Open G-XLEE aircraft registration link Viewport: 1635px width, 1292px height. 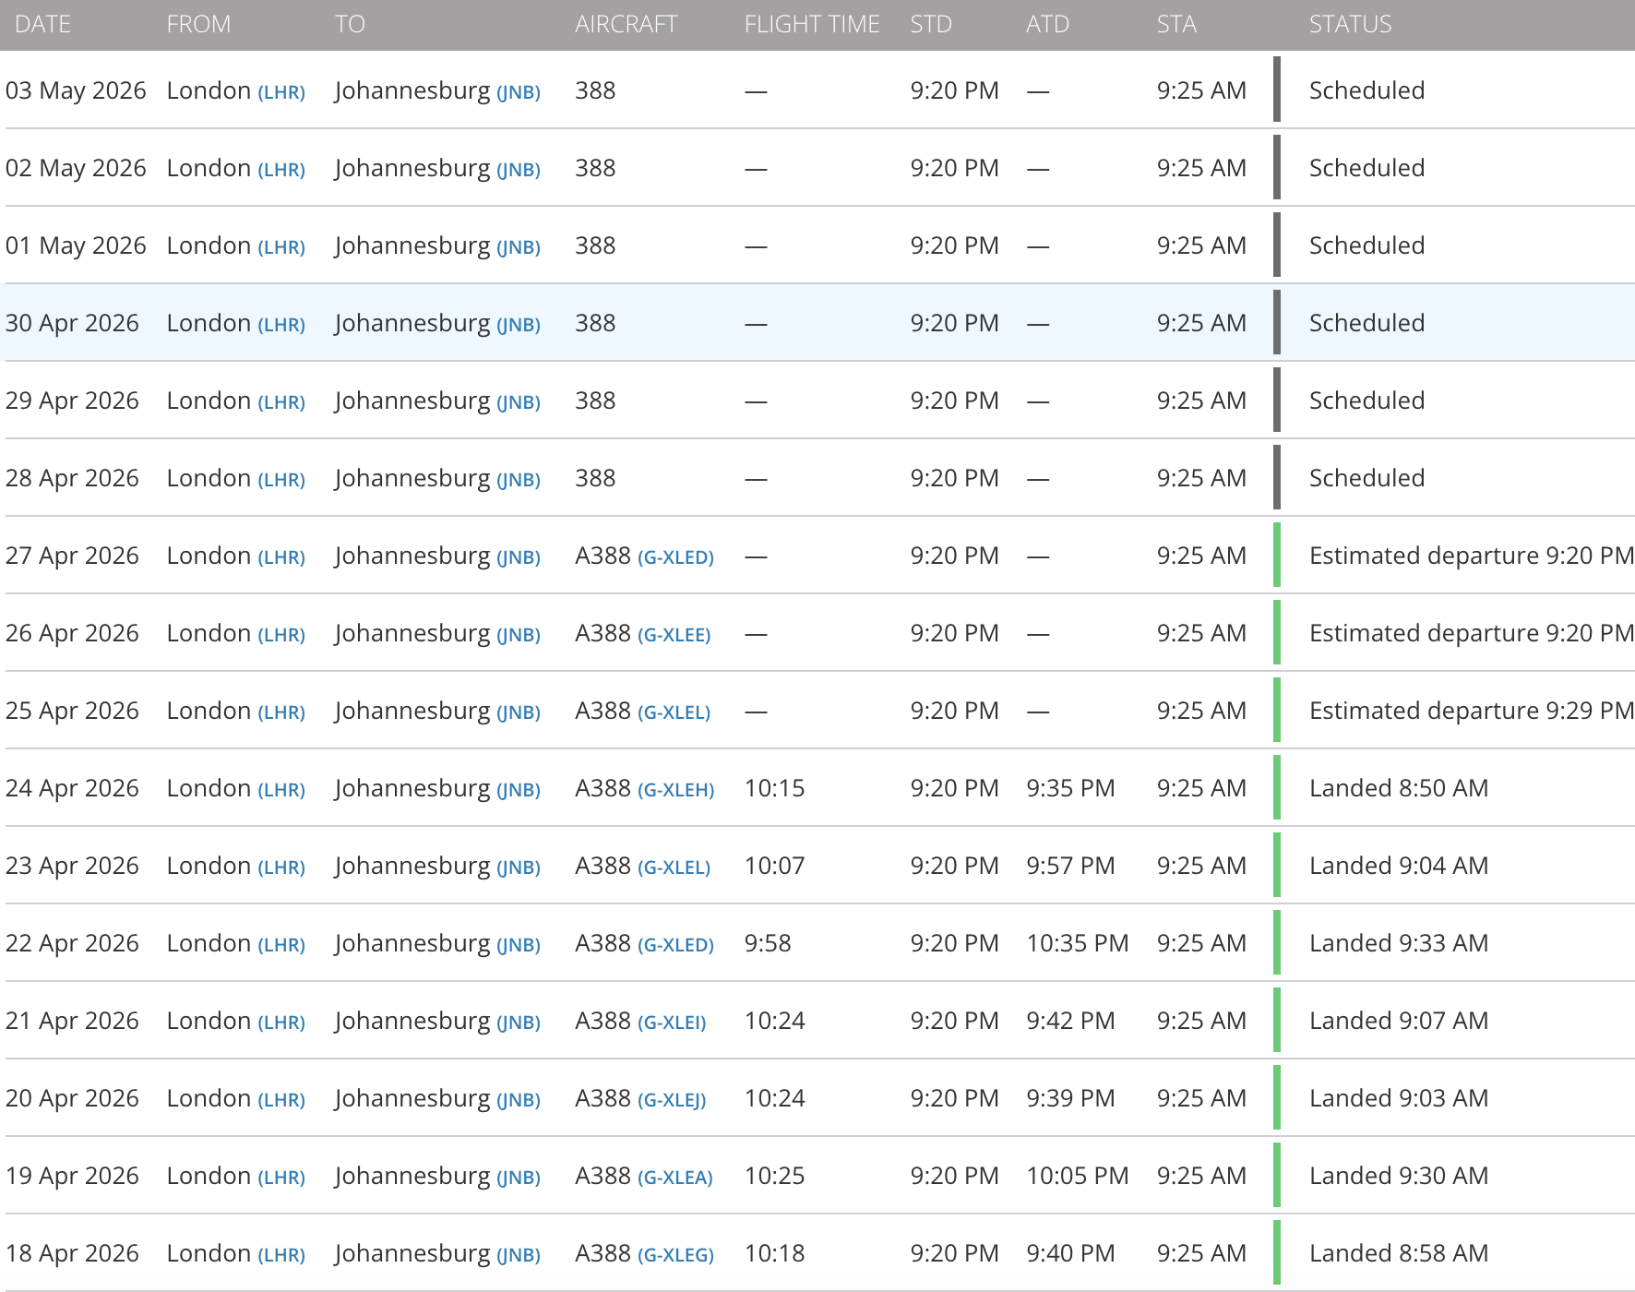tap(674, 635)
